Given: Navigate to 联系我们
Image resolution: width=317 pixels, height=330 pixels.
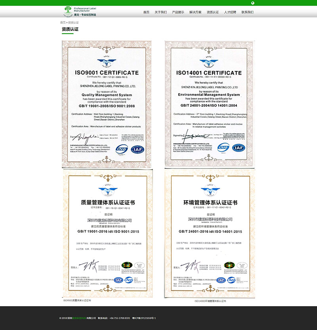Looking at the screenshot, I should pos(247,12).
